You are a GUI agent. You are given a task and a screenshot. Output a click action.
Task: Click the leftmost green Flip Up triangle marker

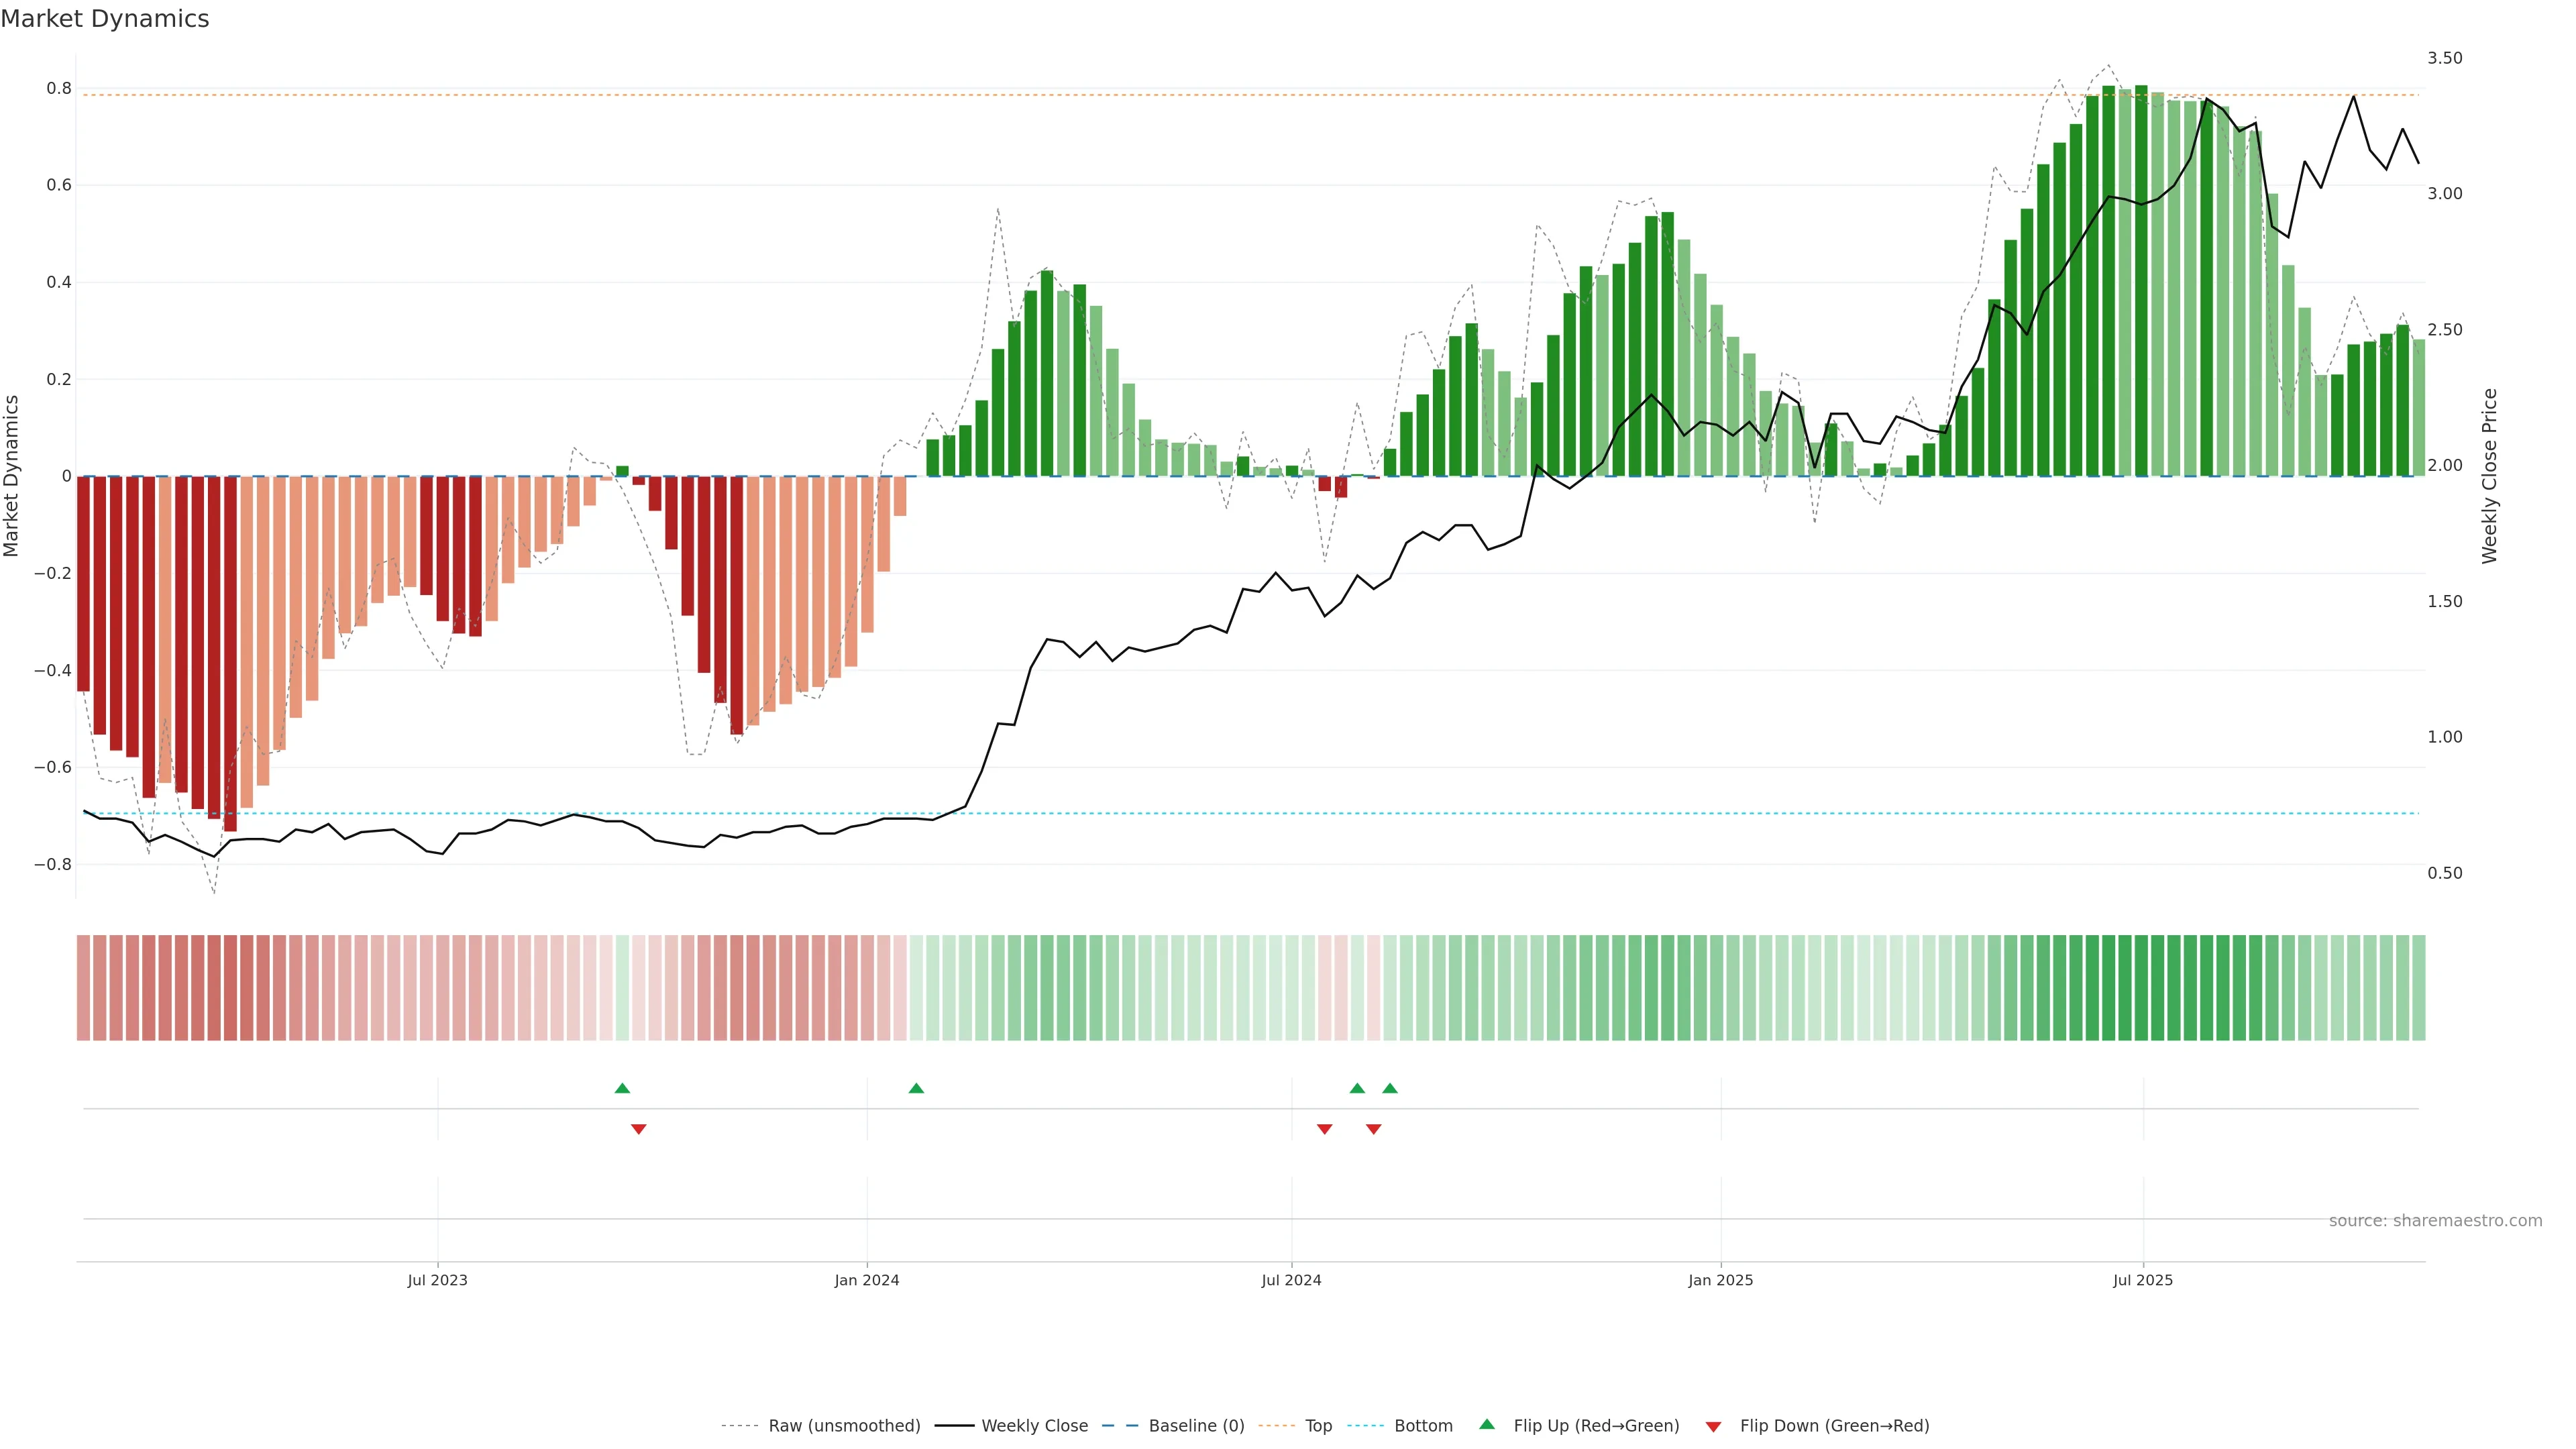[622, 1088]
